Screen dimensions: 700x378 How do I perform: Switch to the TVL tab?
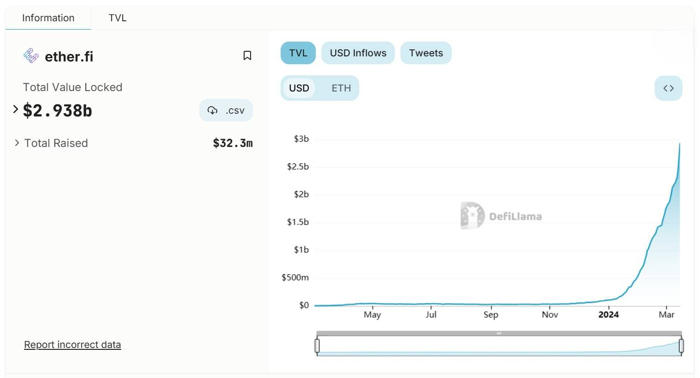pyautogui.click(x=117, y=18)
